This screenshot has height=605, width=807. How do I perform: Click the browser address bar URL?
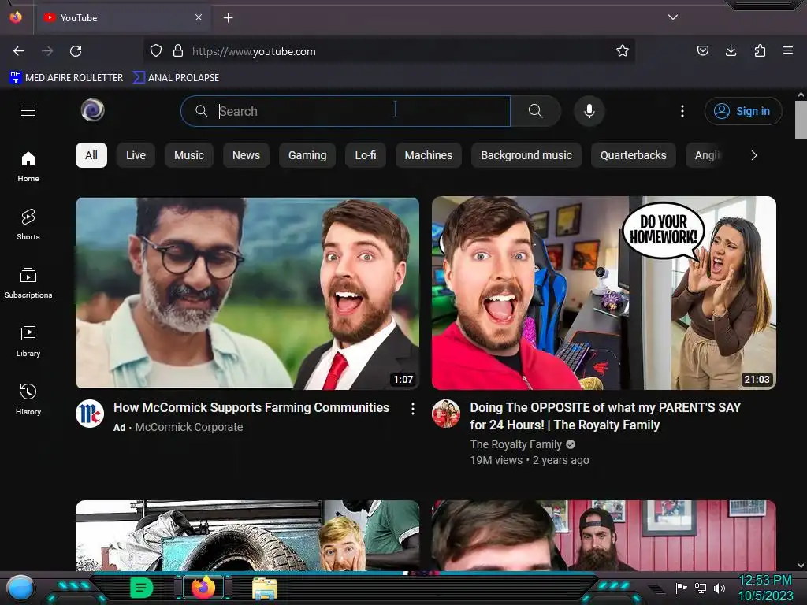pyautogui.click(x=254, y=51)
